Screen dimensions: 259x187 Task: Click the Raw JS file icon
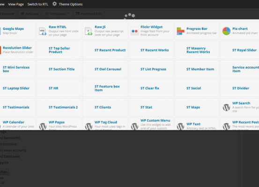point(89,31)
